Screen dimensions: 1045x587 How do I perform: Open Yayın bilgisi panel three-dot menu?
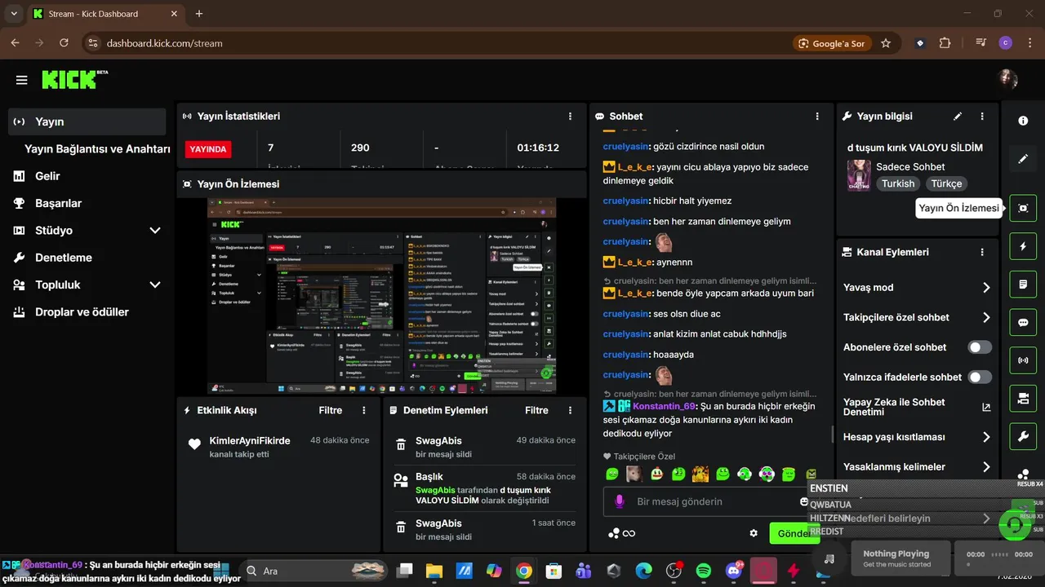[x=982, y=117]
